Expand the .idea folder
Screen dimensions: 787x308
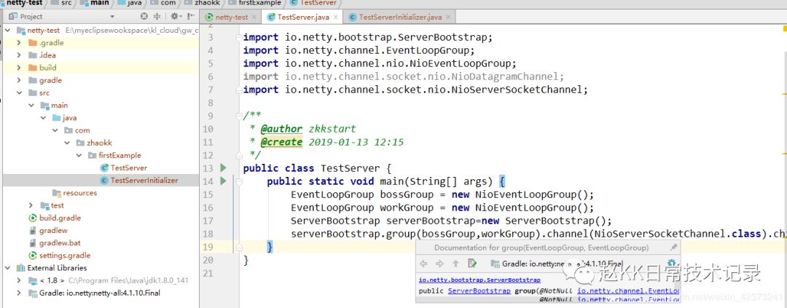pyautogui.click(x=19, y=55)
